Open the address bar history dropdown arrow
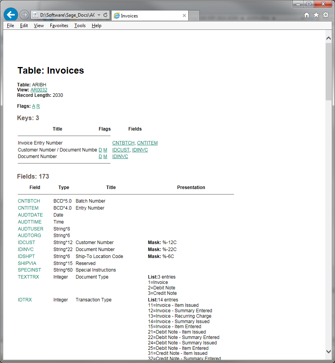This screenshot has width=335, height=363. tap(99, 15)
